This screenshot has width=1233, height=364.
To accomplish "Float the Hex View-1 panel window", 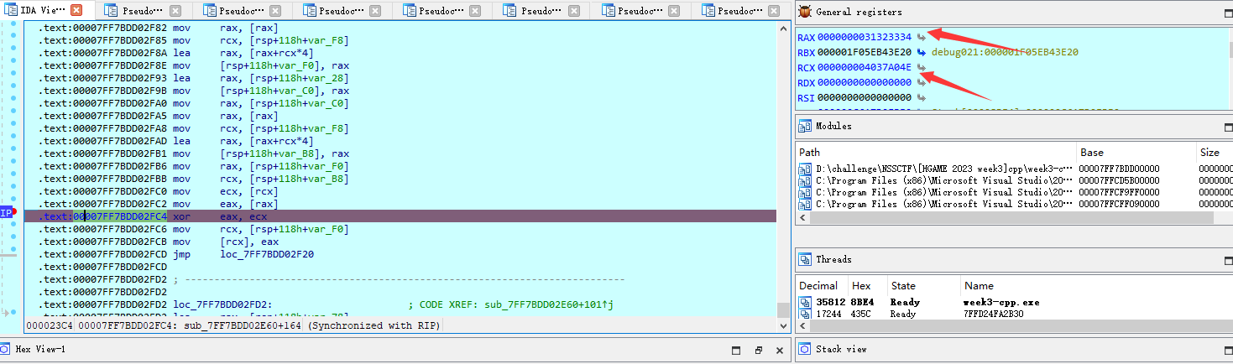I will (x=758, y=350).
